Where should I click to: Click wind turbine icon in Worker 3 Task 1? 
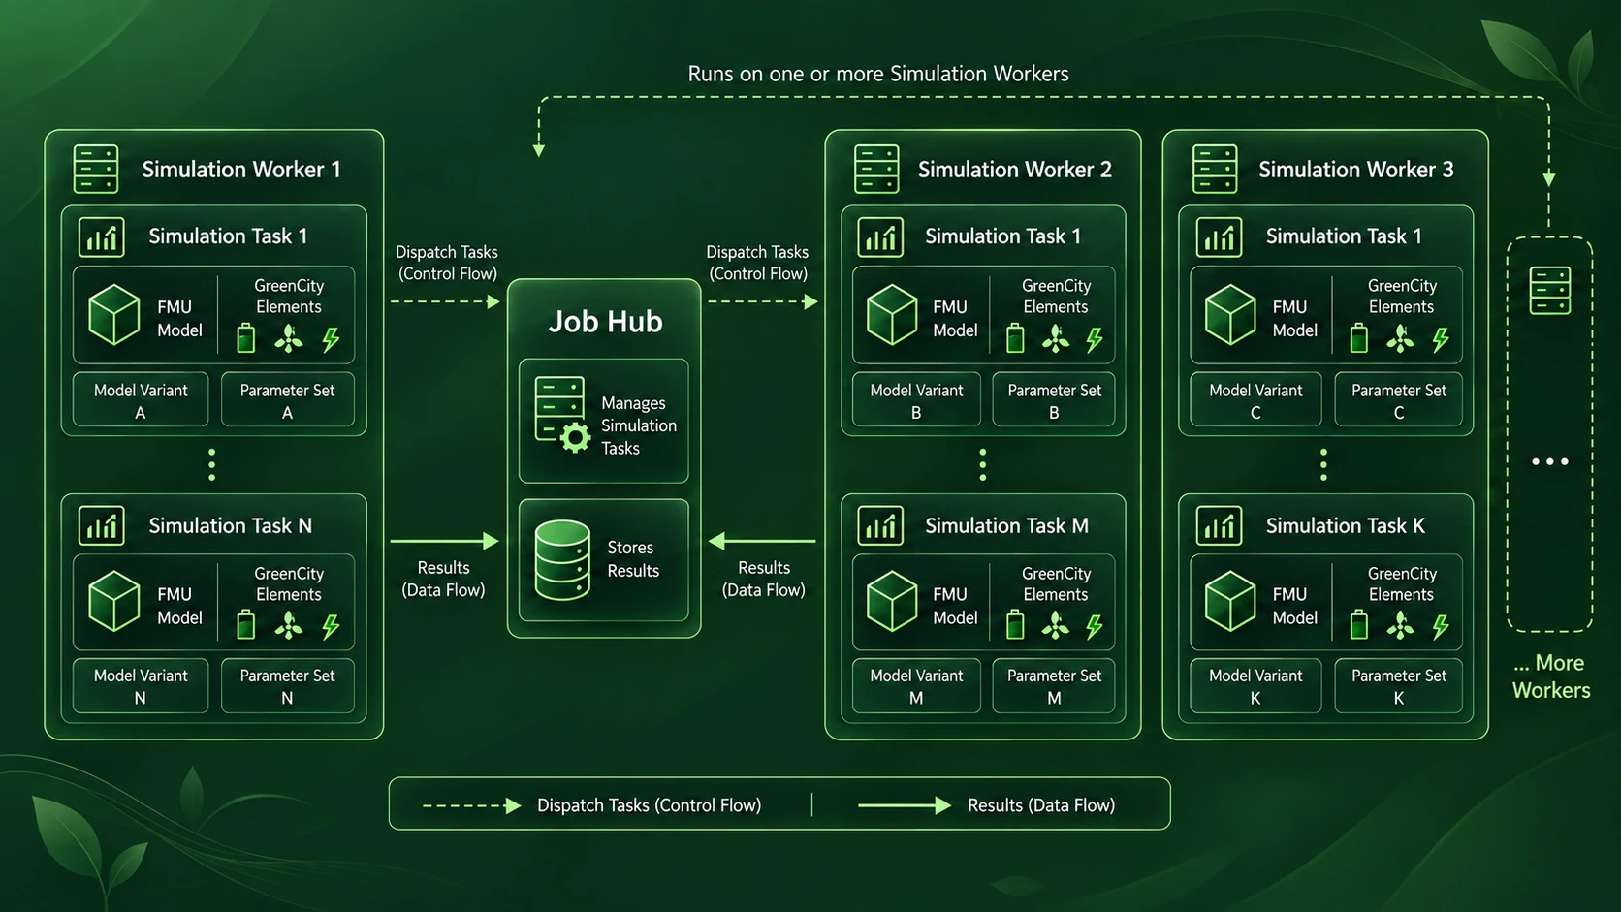point(1400,338)
